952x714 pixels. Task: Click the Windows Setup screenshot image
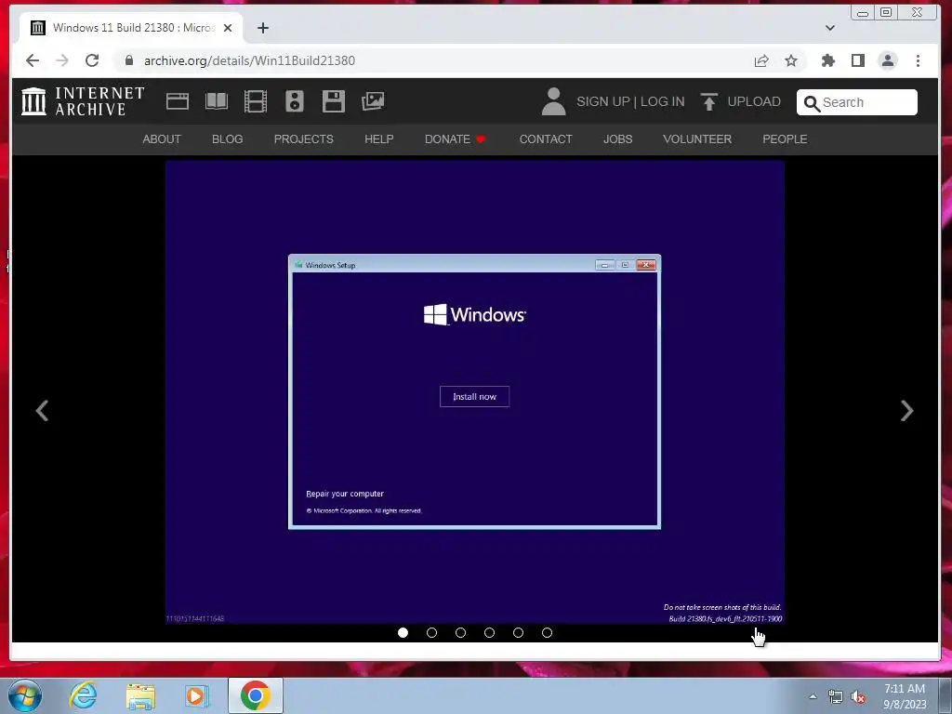[x=475, y=392]
